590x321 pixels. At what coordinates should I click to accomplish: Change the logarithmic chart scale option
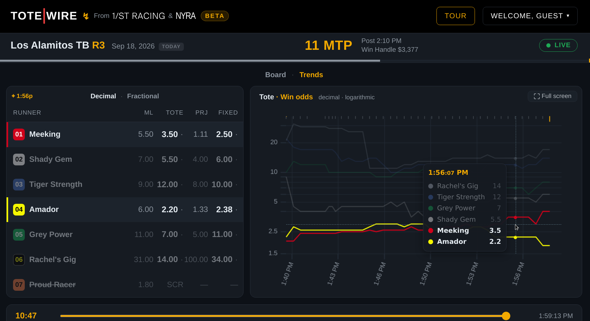point(360,97)
